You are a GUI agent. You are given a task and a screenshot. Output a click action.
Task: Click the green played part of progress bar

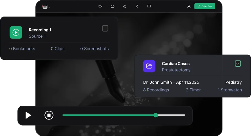pyautogui.click(x=108, y=115)
